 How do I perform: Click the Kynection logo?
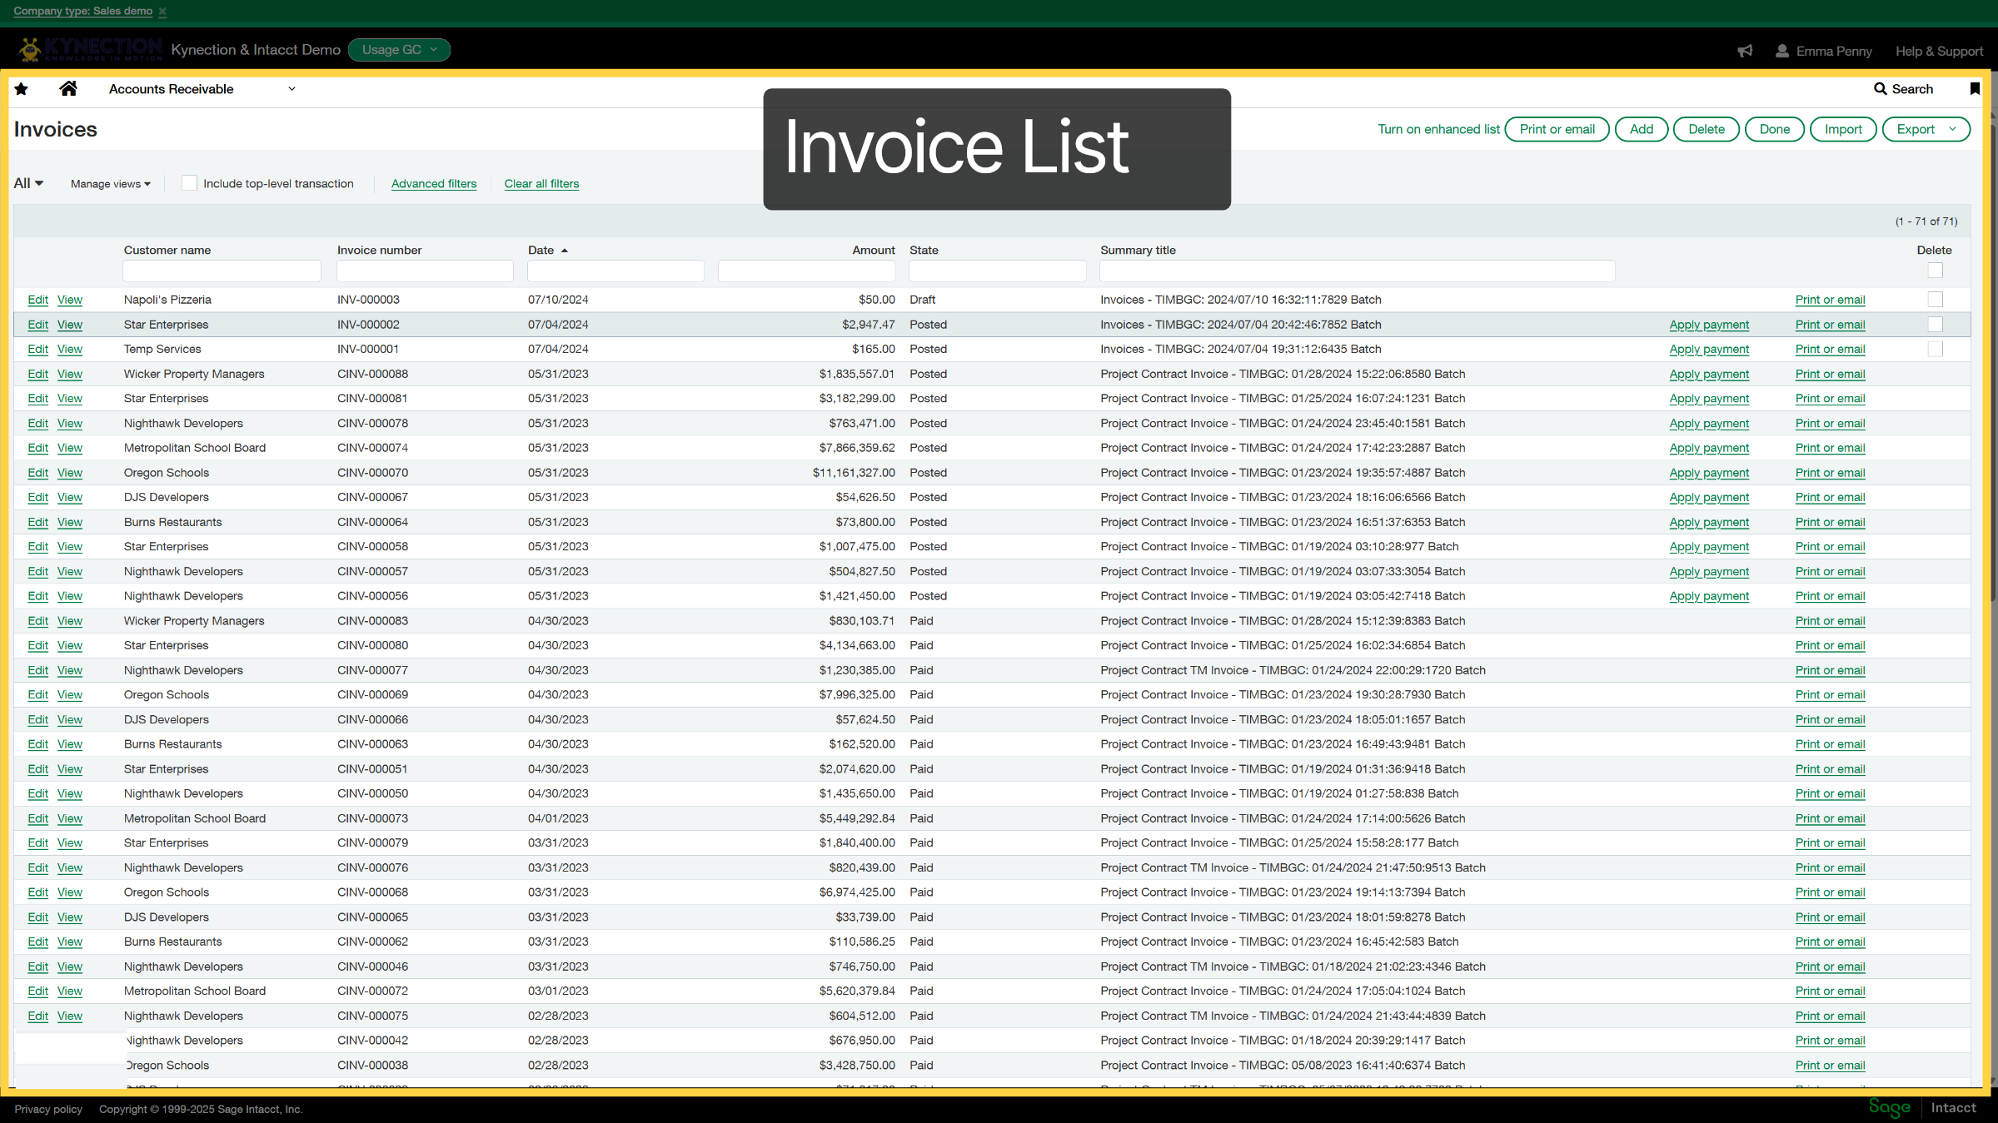click(x=90, y=50)
